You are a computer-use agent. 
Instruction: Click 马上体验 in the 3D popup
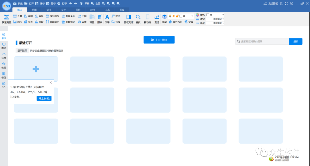tap(44, 99)
